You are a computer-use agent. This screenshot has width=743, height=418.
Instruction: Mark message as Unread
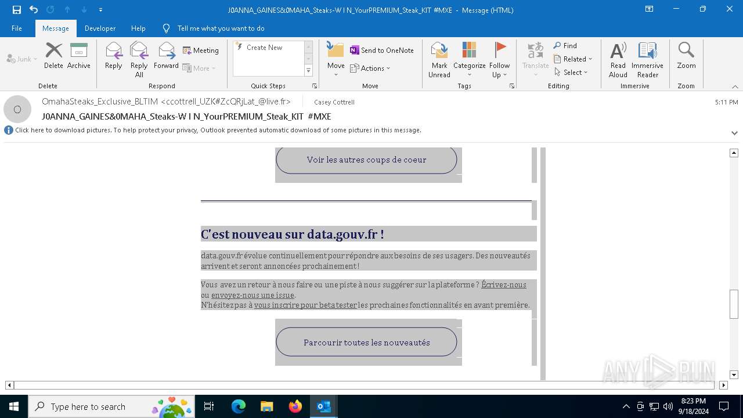[x=439, y=59]
